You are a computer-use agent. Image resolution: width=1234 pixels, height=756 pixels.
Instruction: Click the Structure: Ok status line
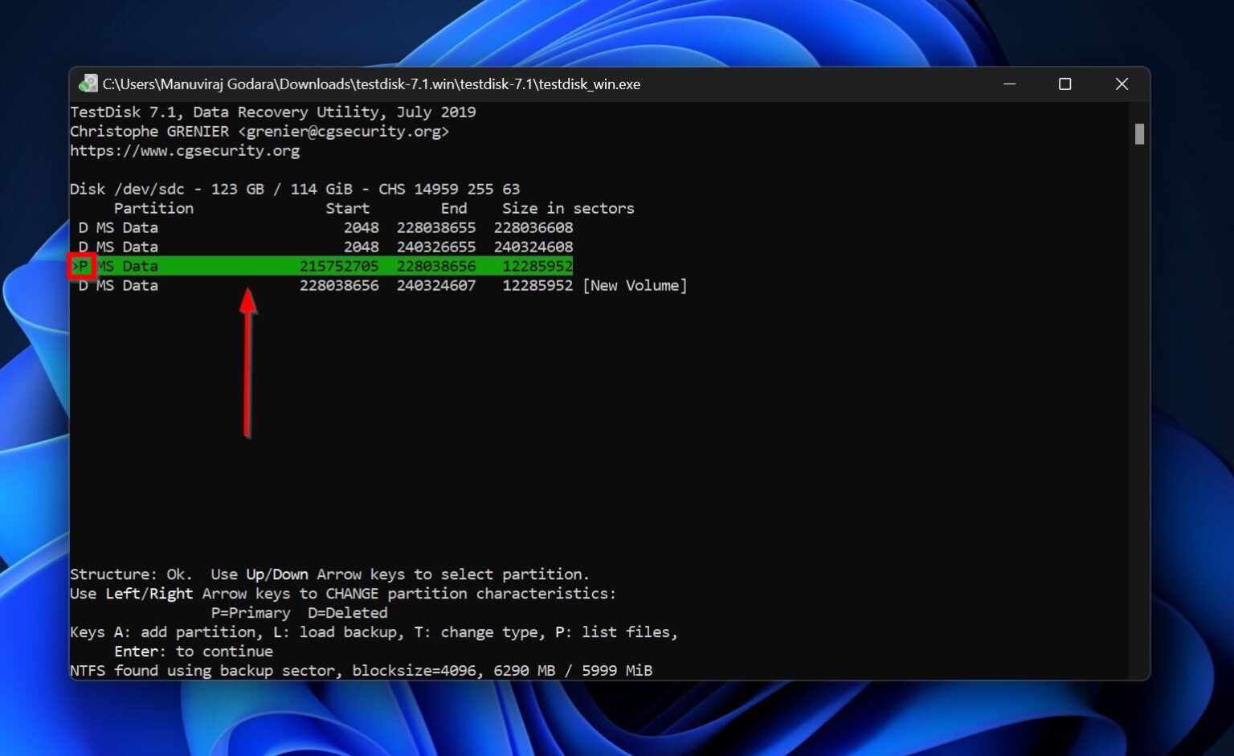tap(329, 574)
